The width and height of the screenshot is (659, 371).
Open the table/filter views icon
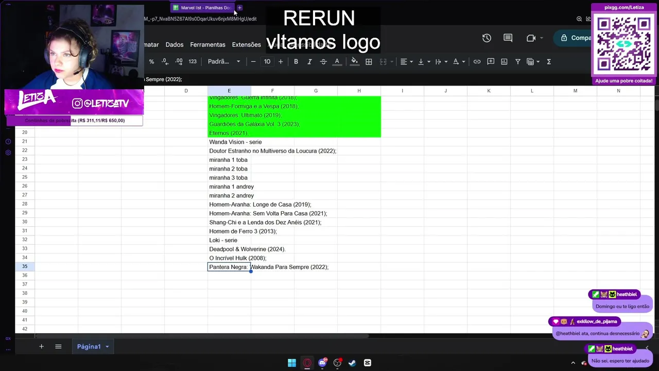pos(533,61)
